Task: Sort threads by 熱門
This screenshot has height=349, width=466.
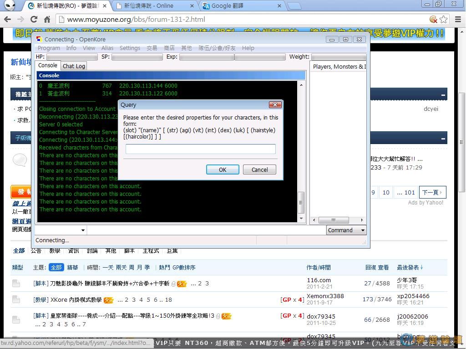Action: click(164, 267)
